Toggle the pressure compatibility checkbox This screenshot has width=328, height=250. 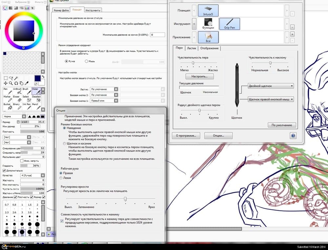point(62,221)
